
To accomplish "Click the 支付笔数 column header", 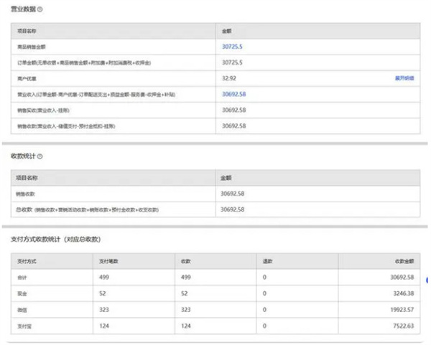I will [x=108, y=260].
